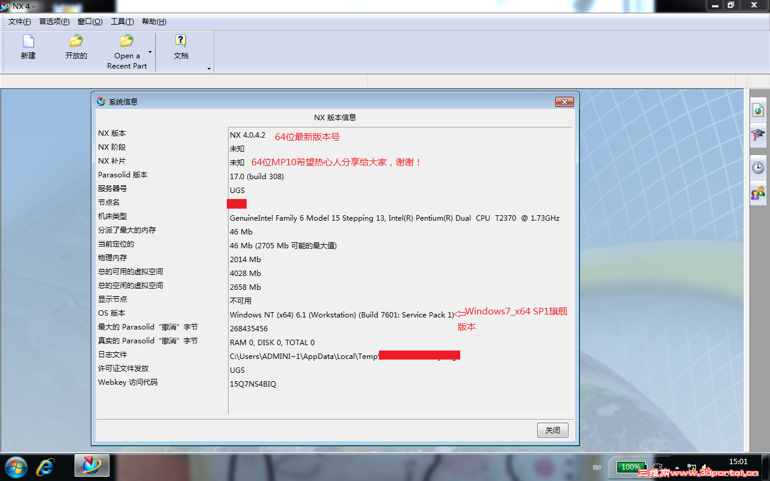Click the Parasolid 版本 label
The width and height of the screenshot is (770, 481).
[123, 175]
